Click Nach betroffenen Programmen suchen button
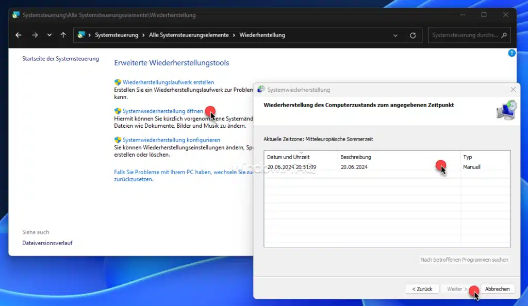528x306 pixels. [x=464, y=260]
